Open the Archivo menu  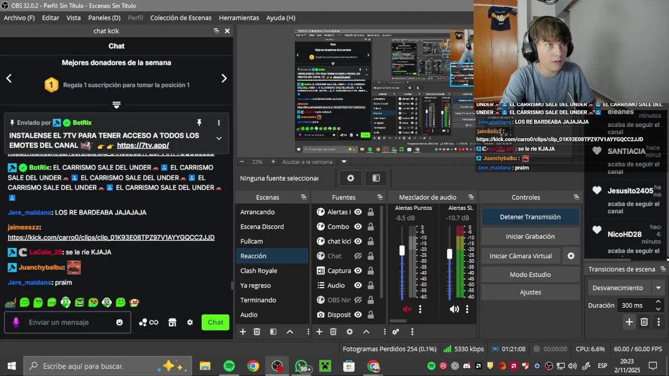pos(19,18)
